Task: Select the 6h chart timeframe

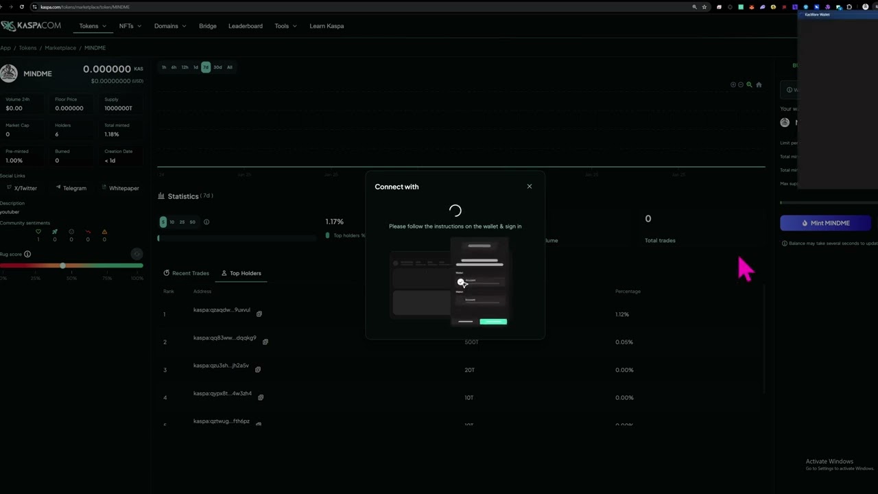Action: point(174,67)
